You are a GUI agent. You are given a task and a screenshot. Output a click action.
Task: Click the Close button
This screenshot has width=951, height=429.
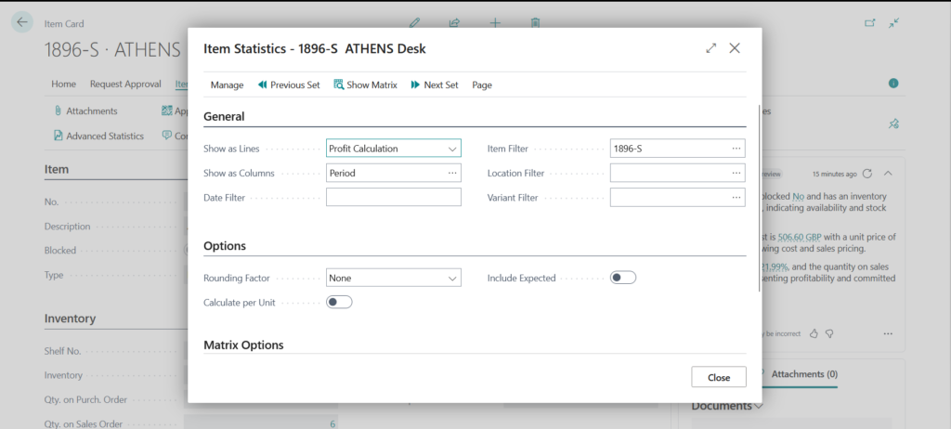click(718, 377)
